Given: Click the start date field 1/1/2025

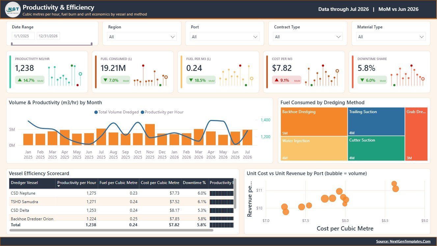Looking at the screenshot, I should tap(23, 36).
